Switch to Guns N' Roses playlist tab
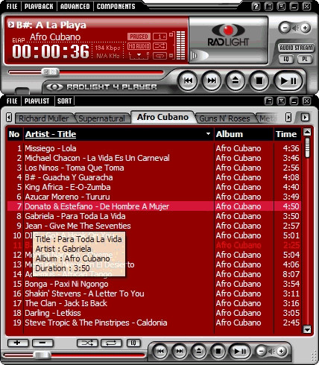 [x=224, y=118]
